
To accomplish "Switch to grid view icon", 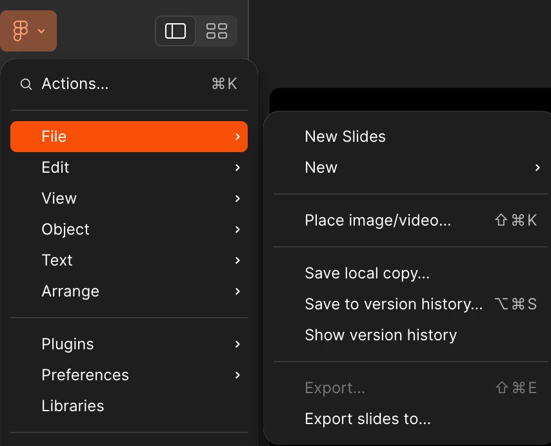I will [x=217, y=31].
